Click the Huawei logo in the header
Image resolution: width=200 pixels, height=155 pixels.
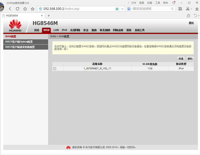(x=15, y=26)
